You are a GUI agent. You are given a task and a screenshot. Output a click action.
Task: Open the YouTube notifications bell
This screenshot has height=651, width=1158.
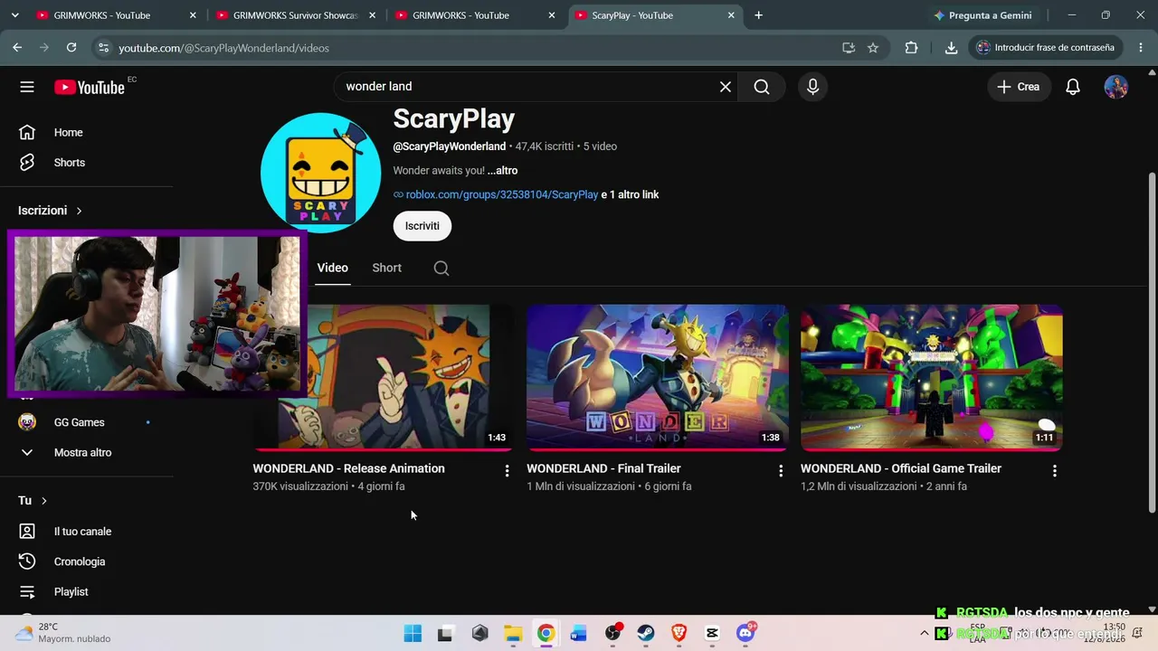(x=1073, y=87)
